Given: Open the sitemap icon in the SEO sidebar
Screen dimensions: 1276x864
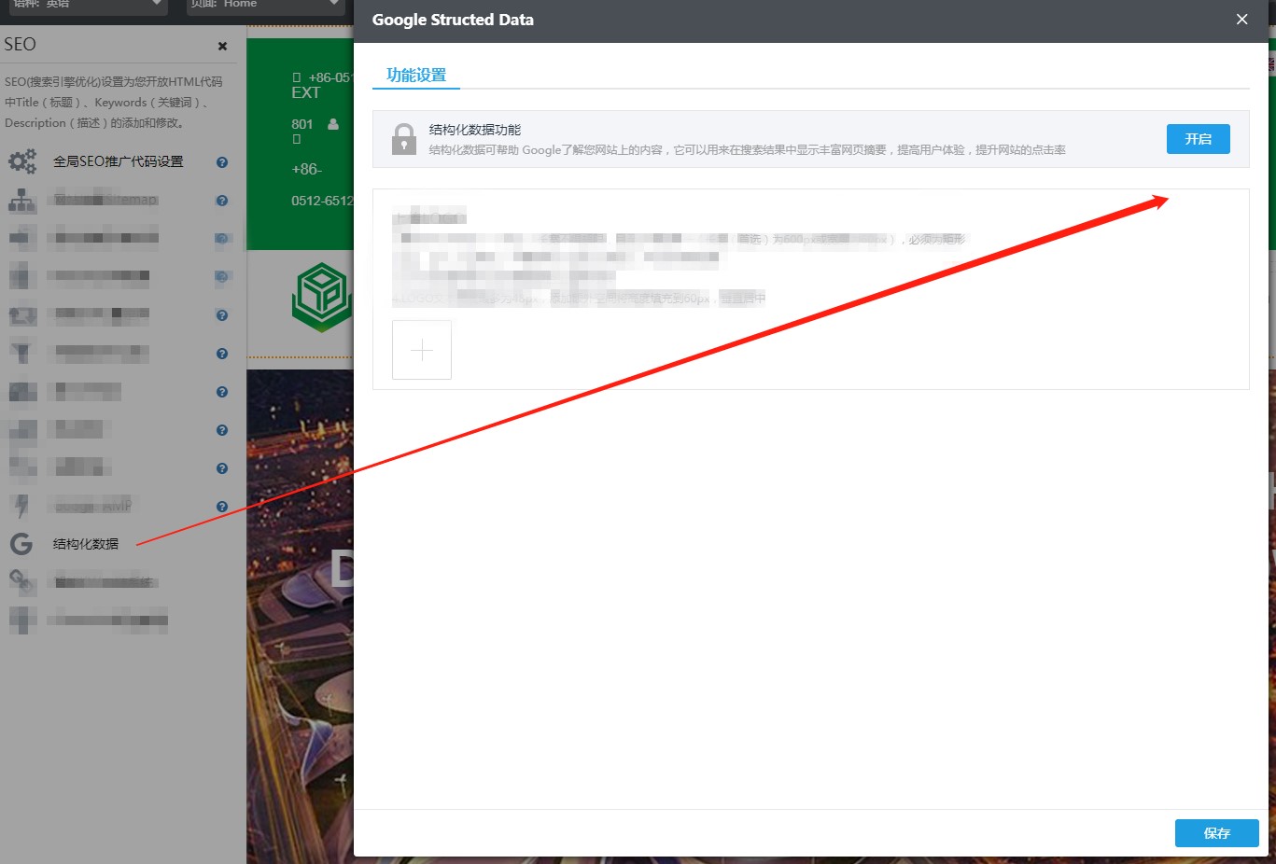Looking at the screenshot, I should [21, 199].
